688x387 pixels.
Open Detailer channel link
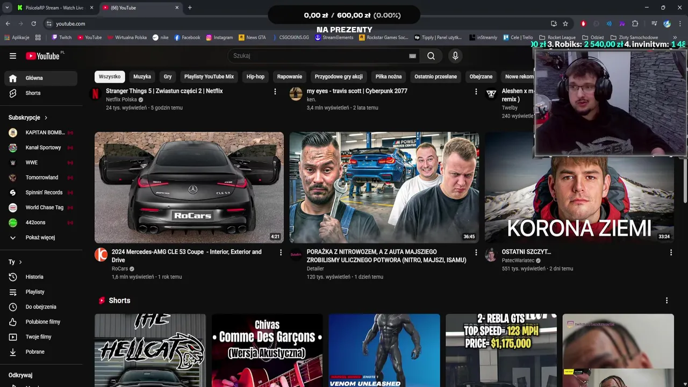(316, 269)
